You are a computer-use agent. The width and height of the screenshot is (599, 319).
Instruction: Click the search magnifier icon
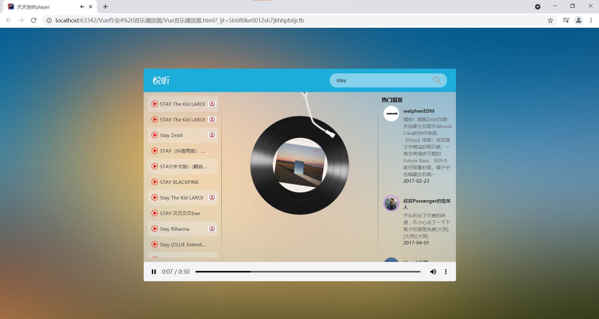(x=437, y=80)
